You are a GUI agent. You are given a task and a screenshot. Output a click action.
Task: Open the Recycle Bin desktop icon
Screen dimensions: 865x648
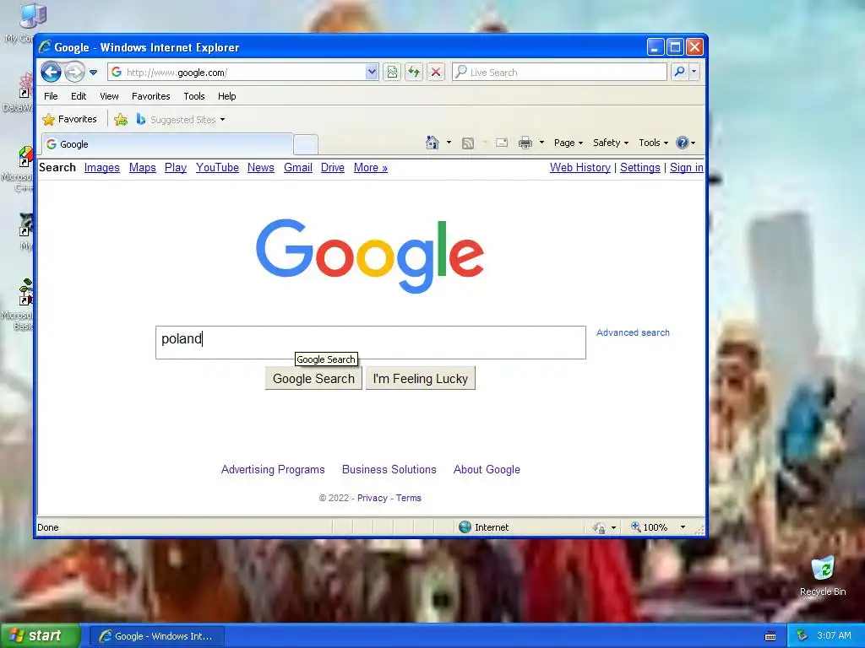click(823, 576)
